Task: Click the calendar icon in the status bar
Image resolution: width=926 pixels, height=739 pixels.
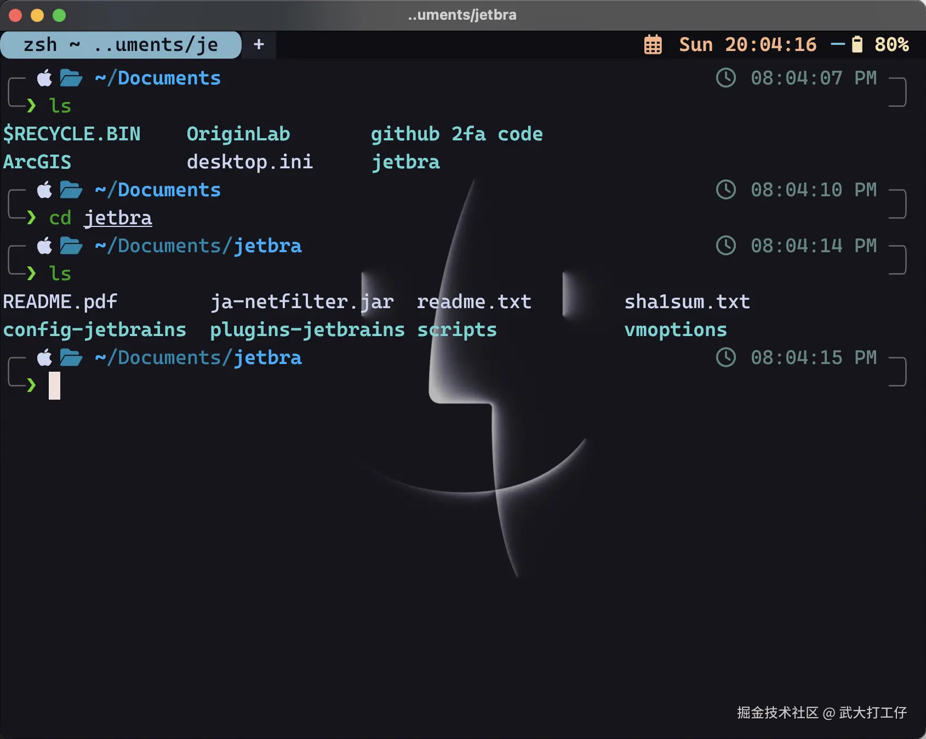Action: click(653, 44)
